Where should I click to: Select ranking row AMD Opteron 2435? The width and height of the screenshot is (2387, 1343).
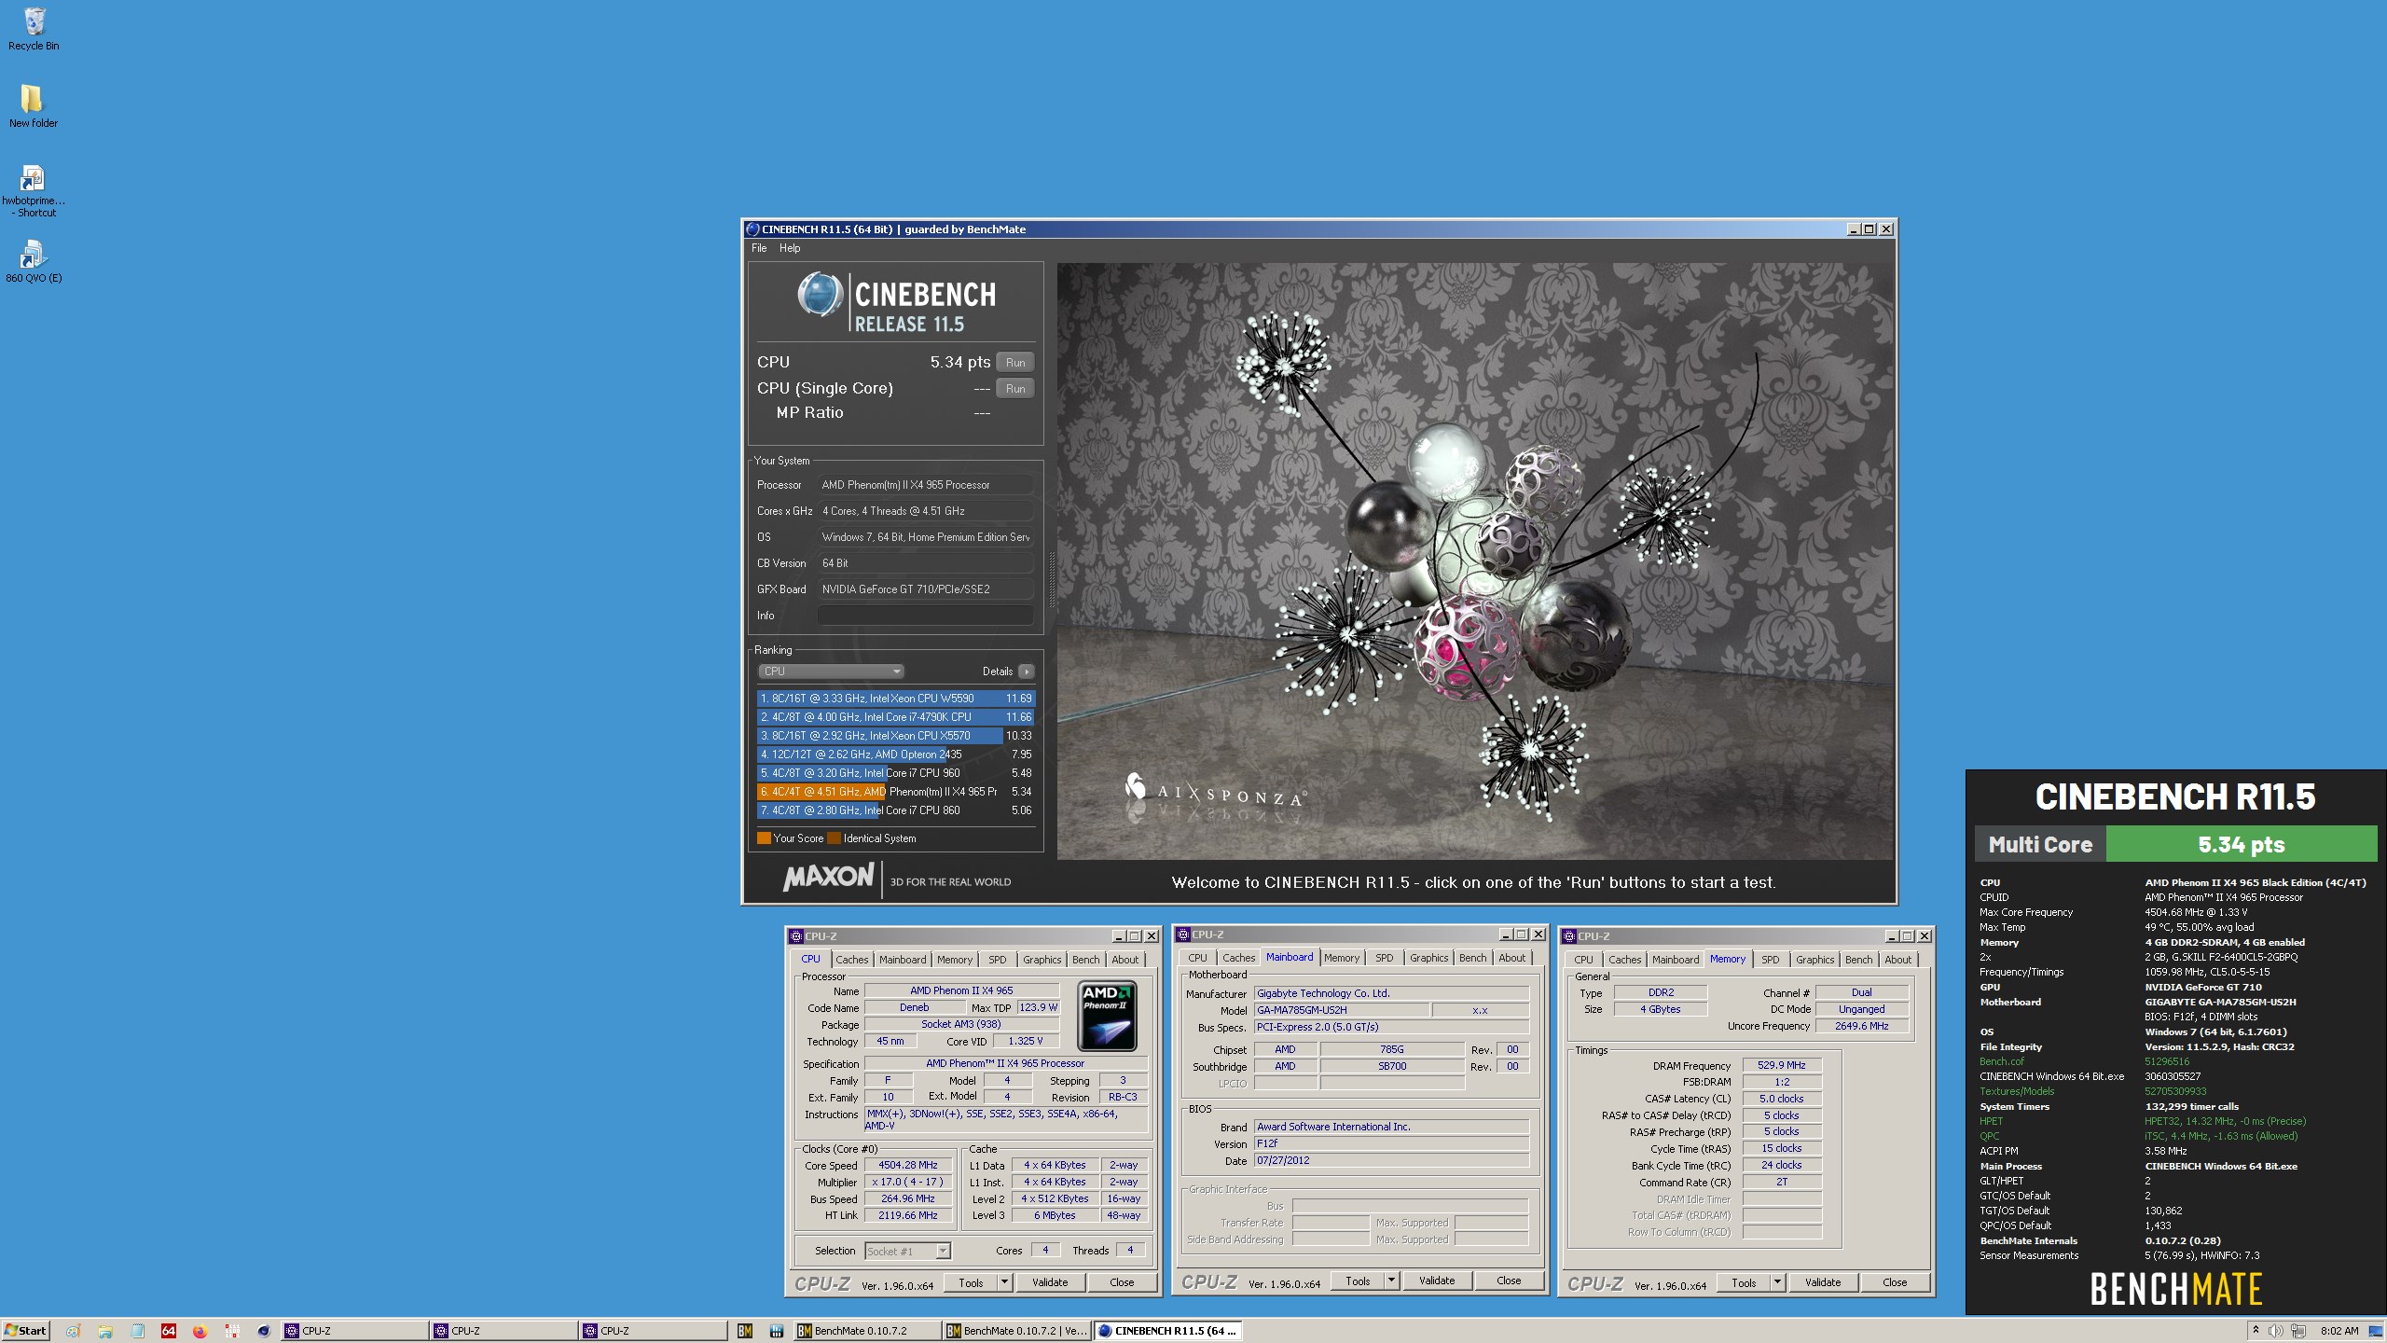coord(895,755)
